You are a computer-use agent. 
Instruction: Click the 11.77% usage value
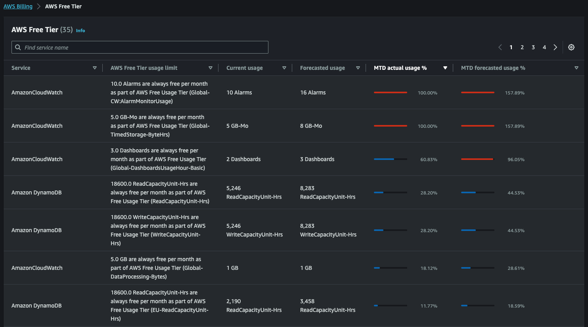click(x=429, y=306)
